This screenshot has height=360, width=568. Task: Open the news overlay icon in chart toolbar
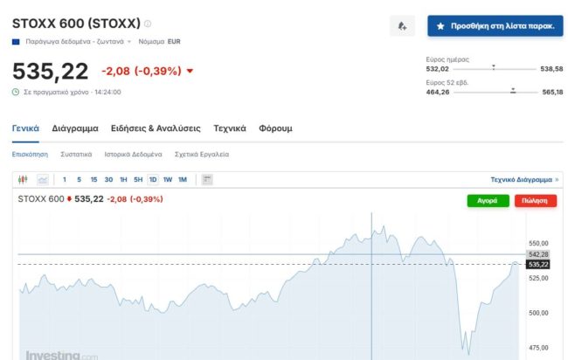pyautogui.click(x=207, y=180)
